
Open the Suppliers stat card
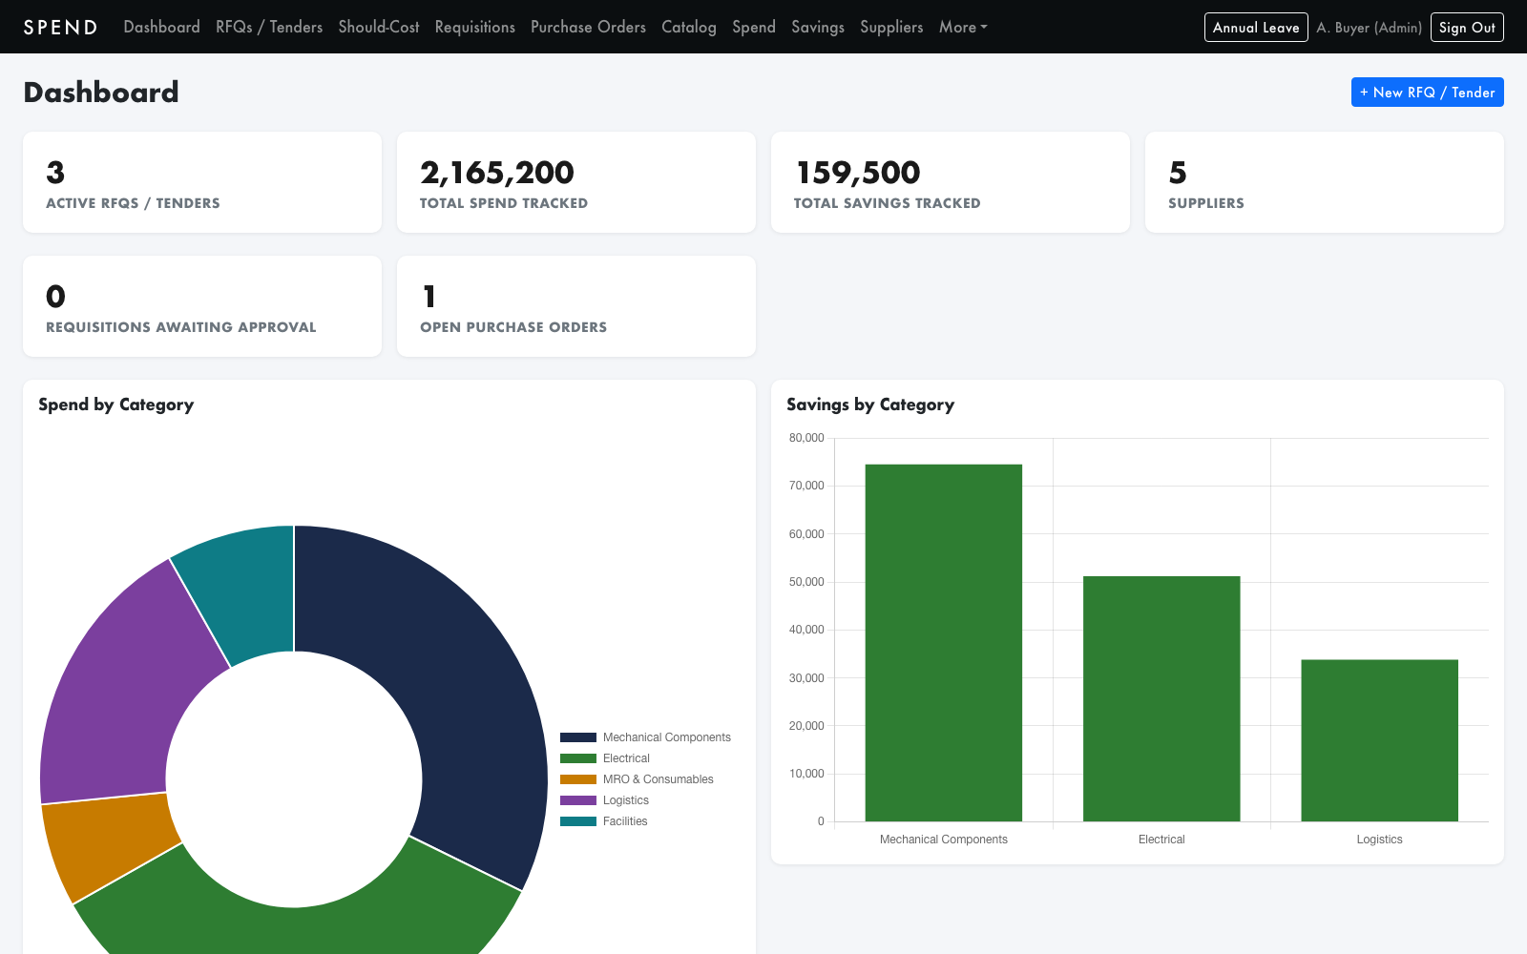(1325, 182)
